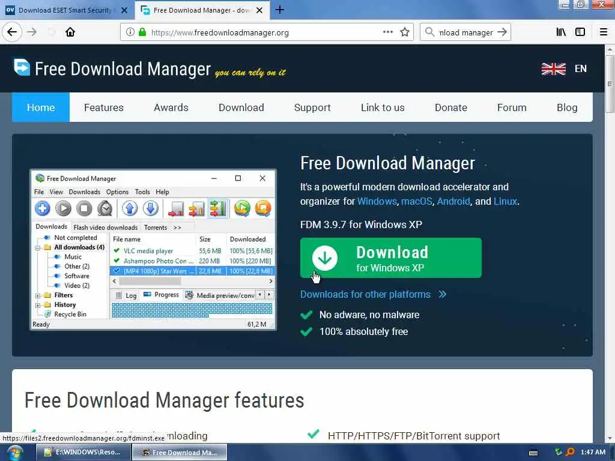
Task: Open page actions three-dot menu
Action: pos(387,32)
